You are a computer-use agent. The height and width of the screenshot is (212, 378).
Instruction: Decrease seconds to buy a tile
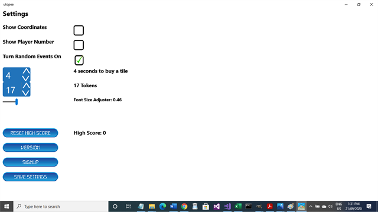pos(26,78)
